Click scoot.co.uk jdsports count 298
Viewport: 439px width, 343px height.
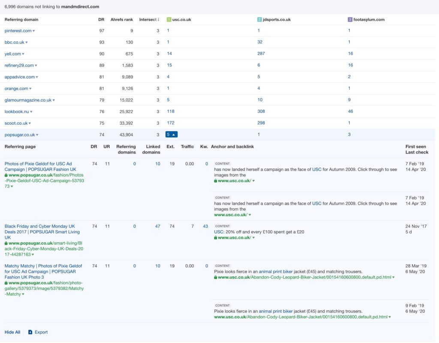pyautogui.click(x=261, y=123)
